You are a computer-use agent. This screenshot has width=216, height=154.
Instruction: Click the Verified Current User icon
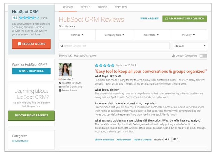pyautogui.click(x=60, y=87)
